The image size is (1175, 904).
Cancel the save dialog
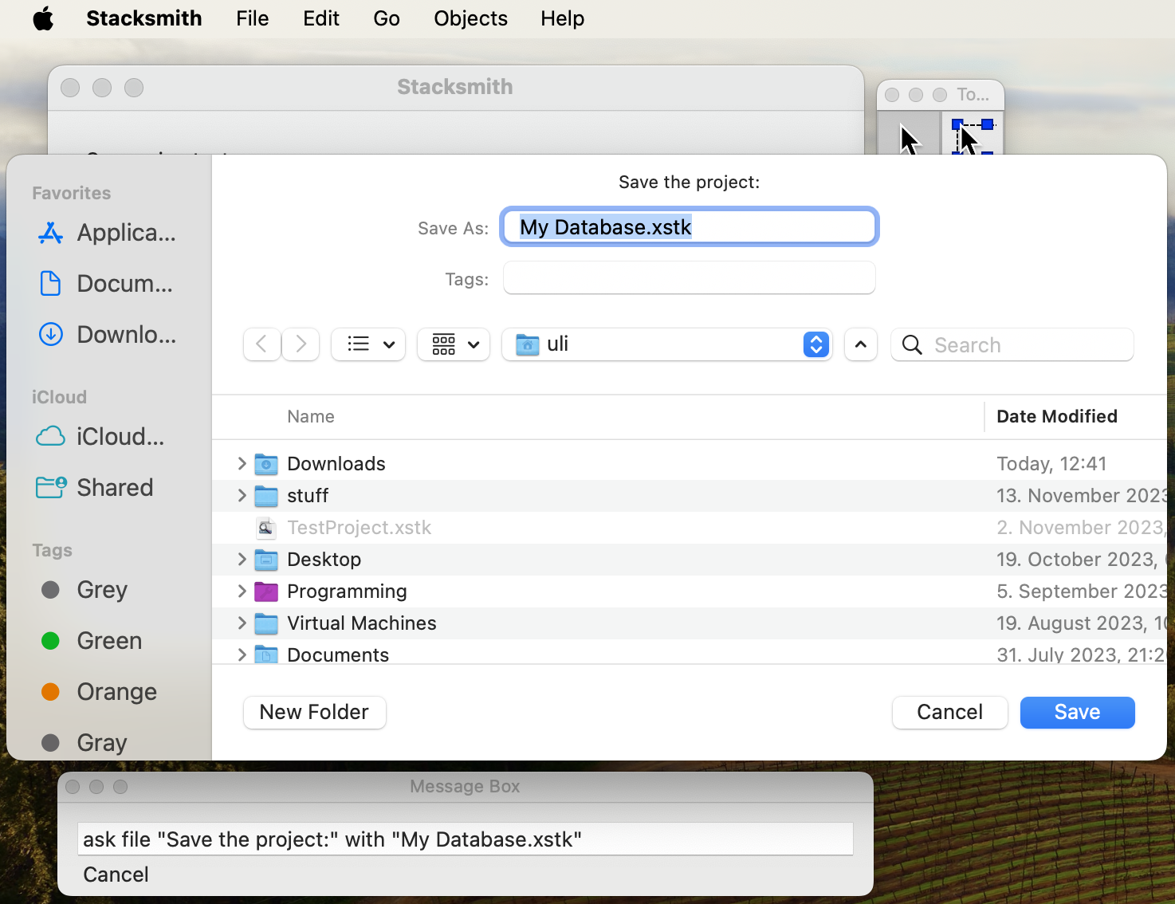click(949, 712)
